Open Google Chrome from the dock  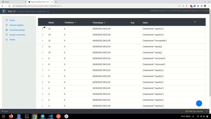click(35, 116)
